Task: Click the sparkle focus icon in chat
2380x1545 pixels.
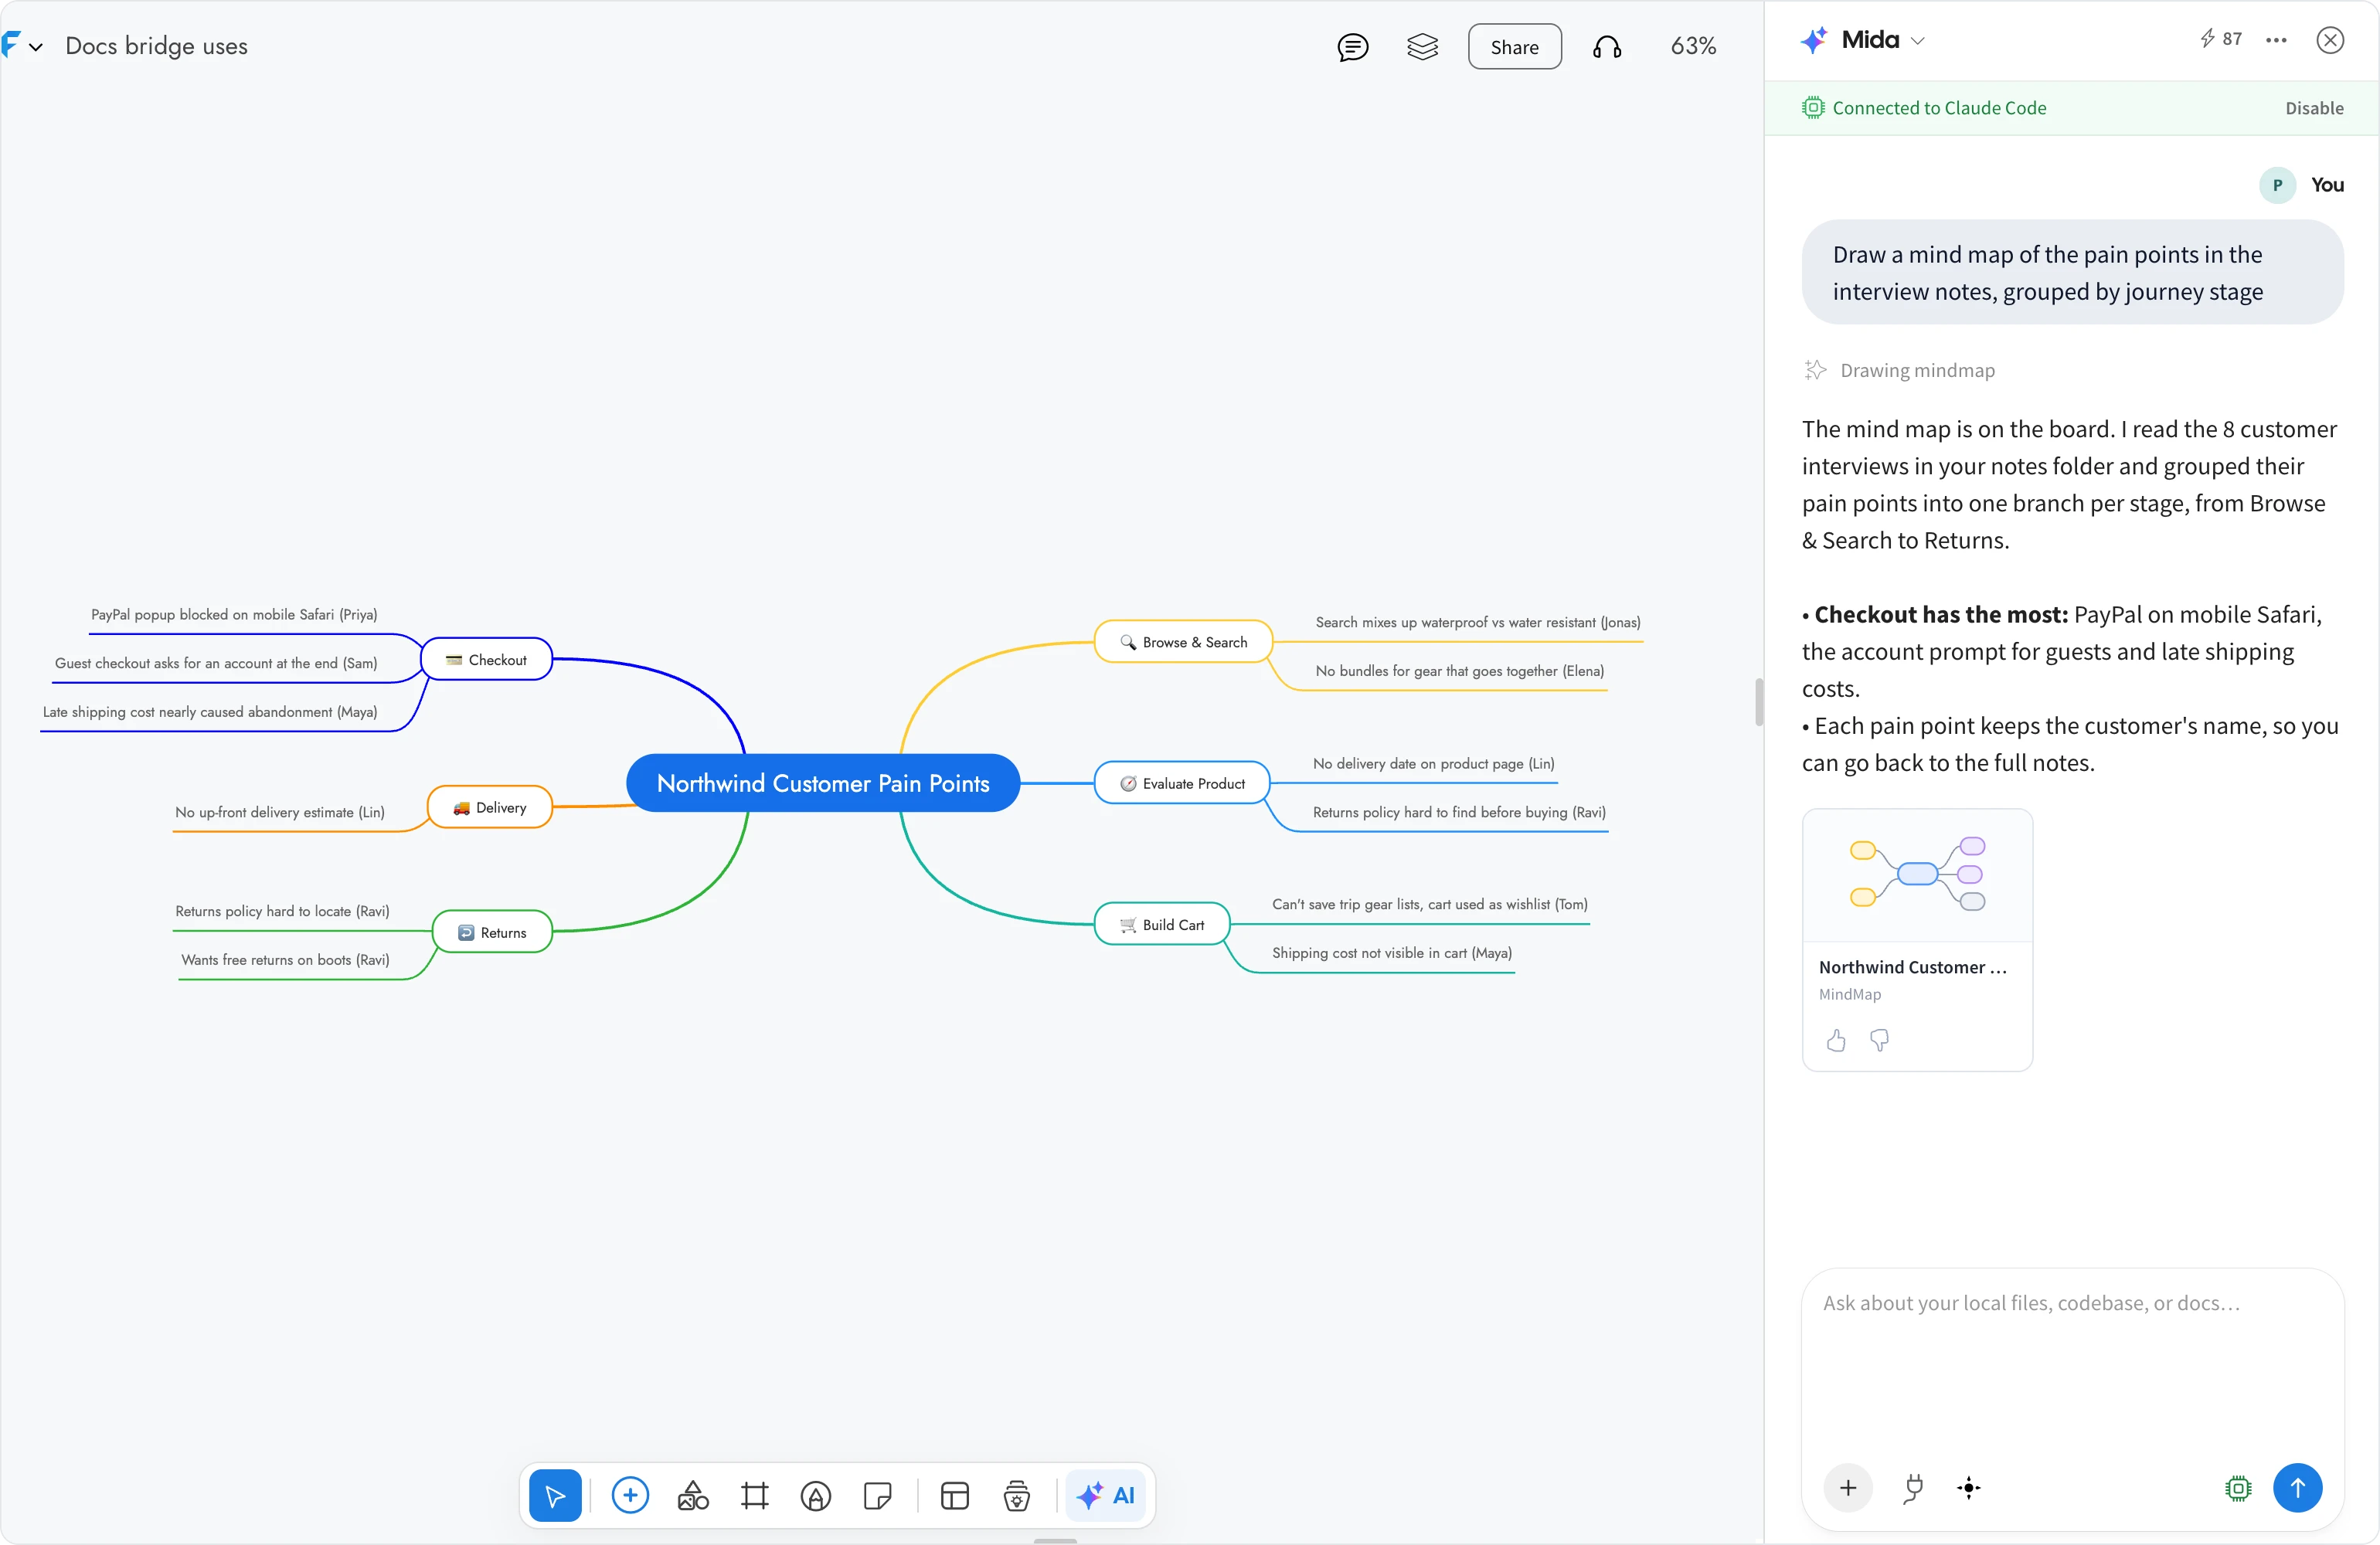Action: (1969, 1488)
